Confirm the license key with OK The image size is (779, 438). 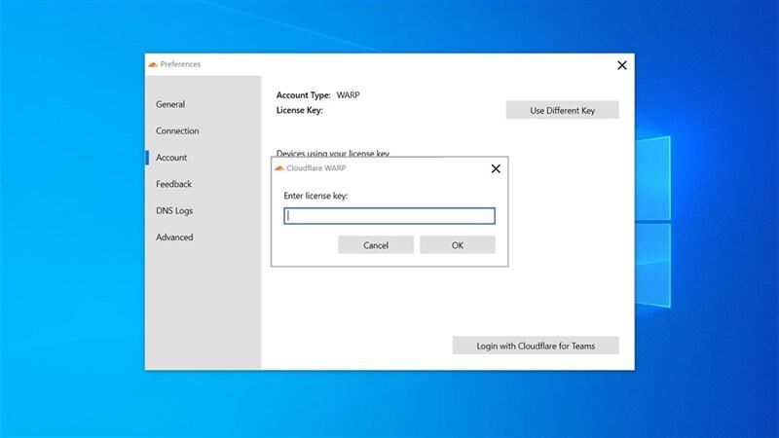point(458,245)
